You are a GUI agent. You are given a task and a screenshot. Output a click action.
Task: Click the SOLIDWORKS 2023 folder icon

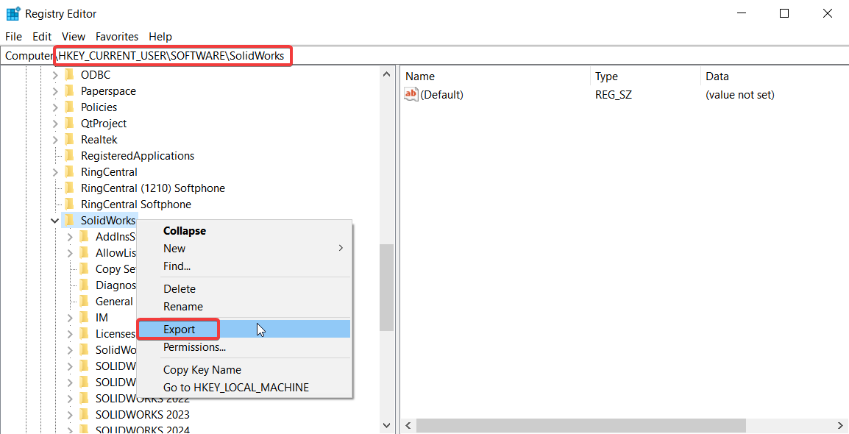(84, 415)
